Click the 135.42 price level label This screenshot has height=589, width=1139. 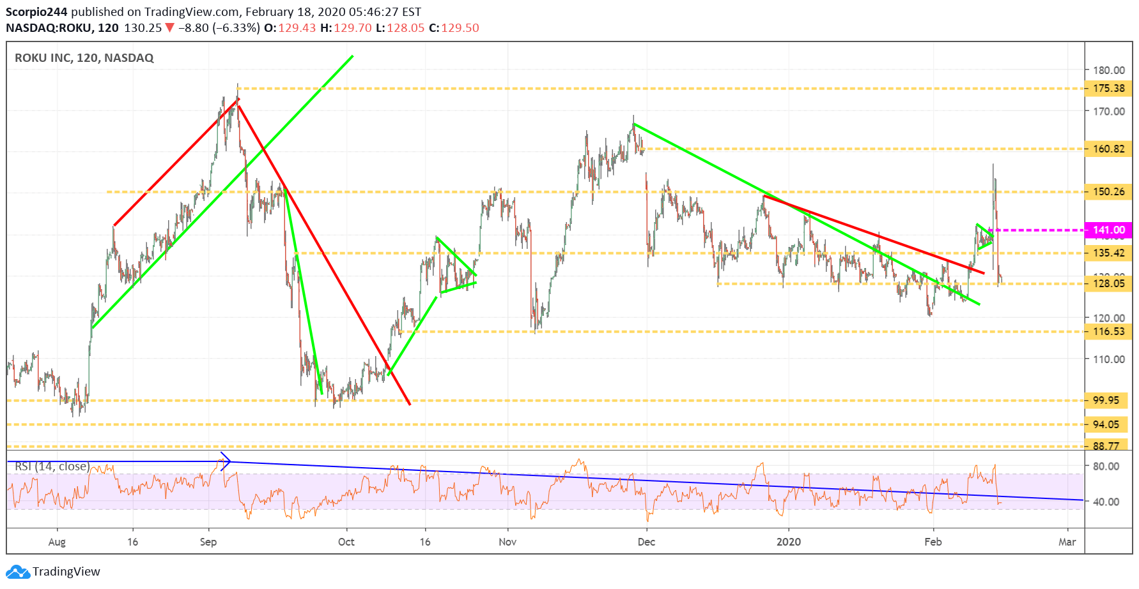pyautogui.click(x=1108, y=253)
